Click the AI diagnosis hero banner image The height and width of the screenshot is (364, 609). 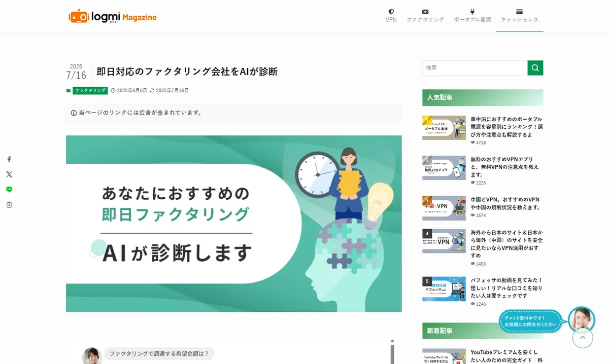[233, 224]
